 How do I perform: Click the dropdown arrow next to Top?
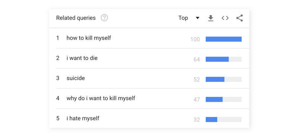[x=198, y=18]
